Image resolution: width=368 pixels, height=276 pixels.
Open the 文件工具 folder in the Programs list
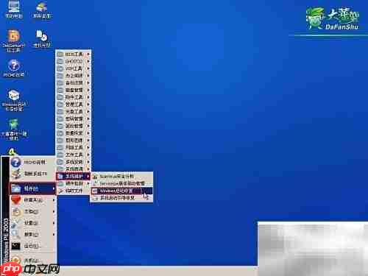coord(74,155)
